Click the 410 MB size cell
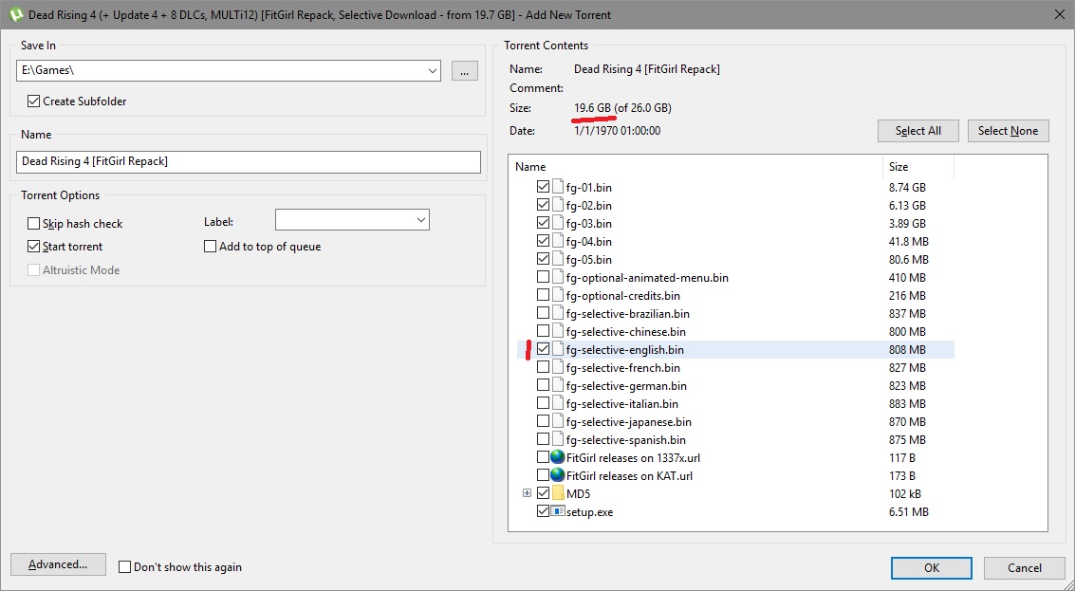 pos(907,278)
